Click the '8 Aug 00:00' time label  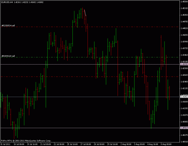coord(166,144)
